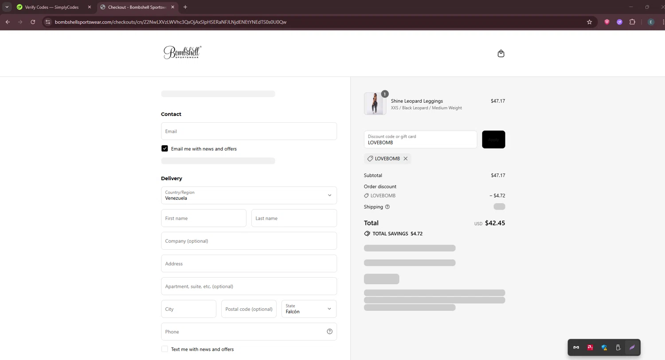Go forward in browser history
The width and height of the screenshot is (665, 360).
(x=20, y=22)
